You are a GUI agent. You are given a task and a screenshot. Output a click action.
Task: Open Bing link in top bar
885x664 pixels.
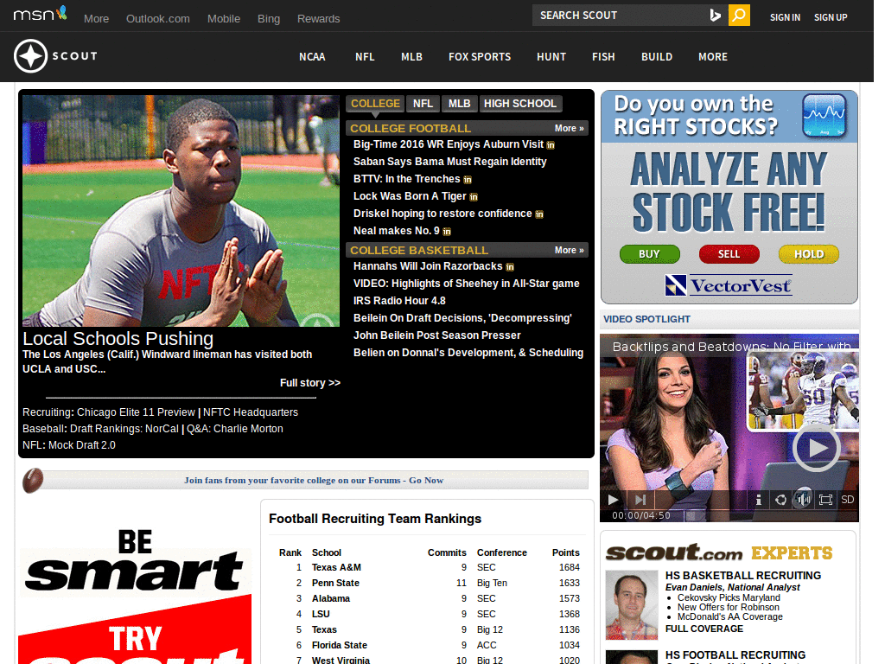tap(269, 19)
